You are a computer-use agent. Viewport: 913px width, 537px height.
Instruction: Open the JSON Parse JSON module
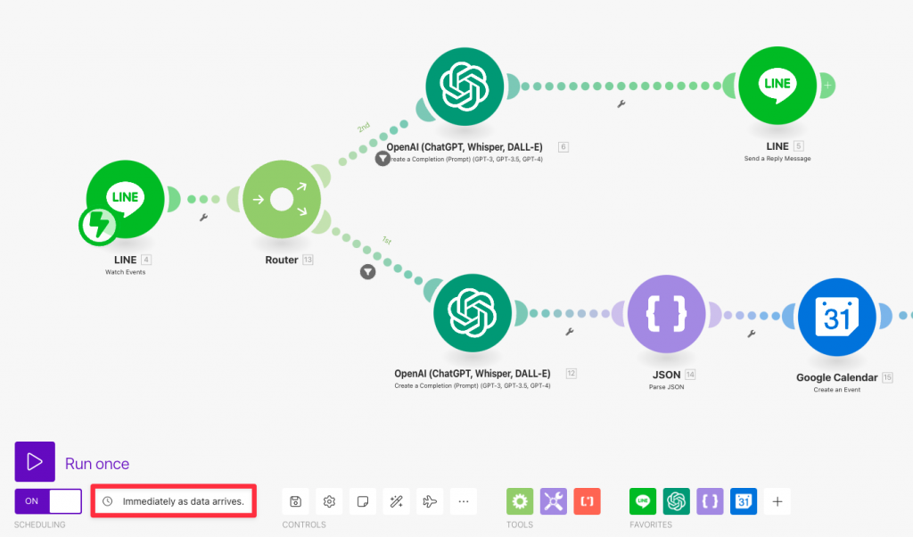coord(667,315)
